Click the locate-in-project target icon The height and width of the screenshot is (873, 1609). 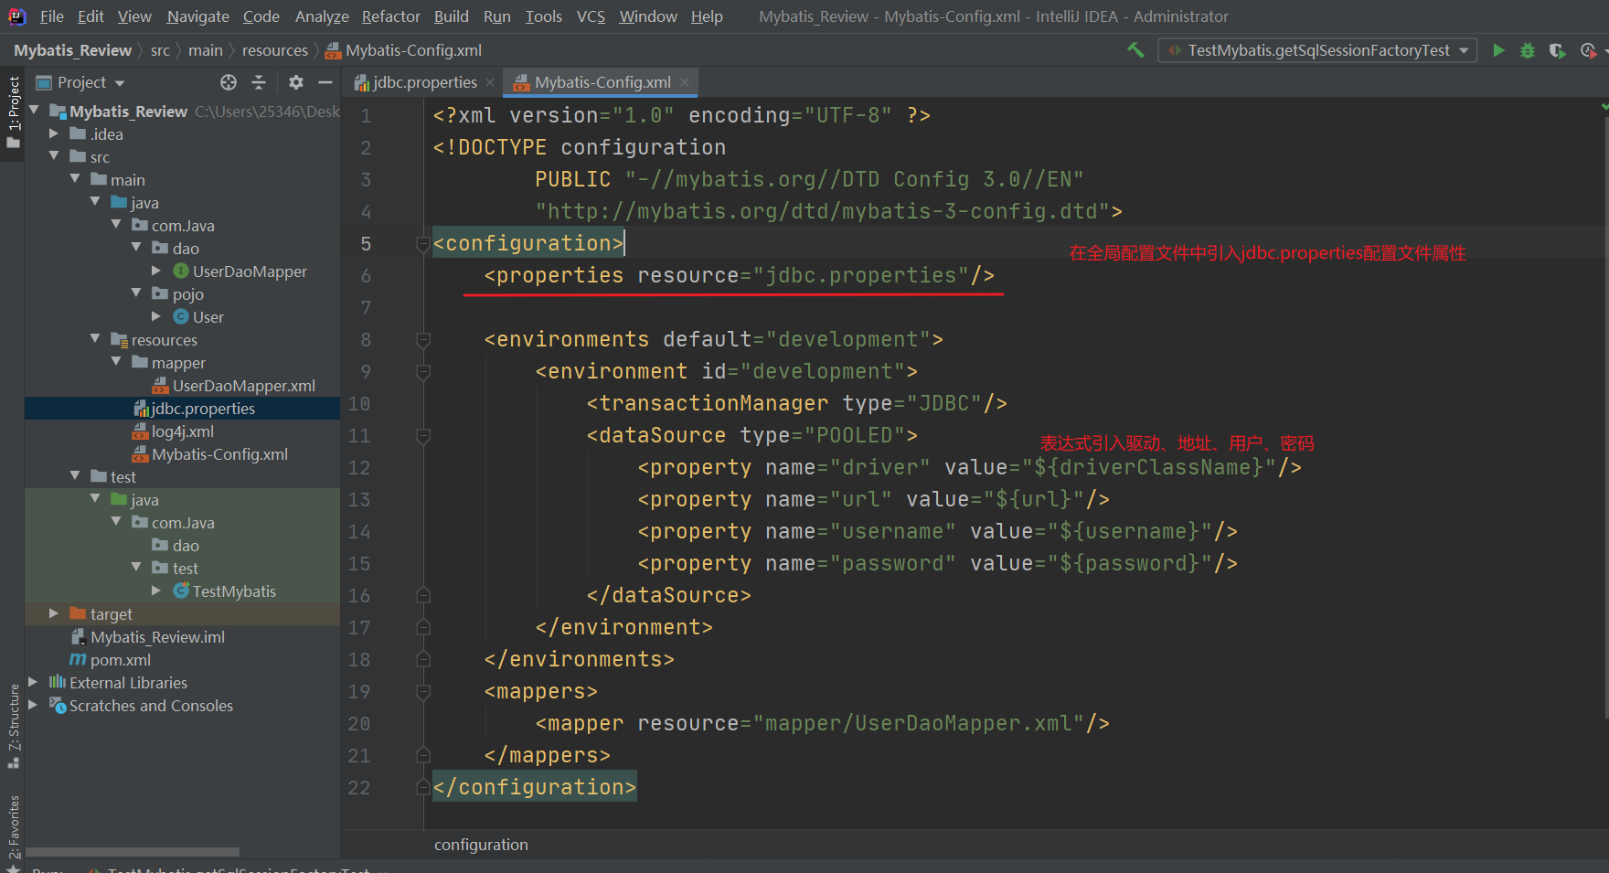coord(229,82)
